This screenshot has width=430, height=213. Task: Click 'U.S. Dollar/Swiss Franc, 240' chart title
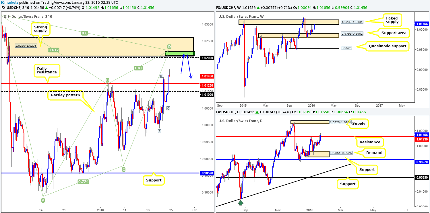pyautogui.click(x=27, y=16)
